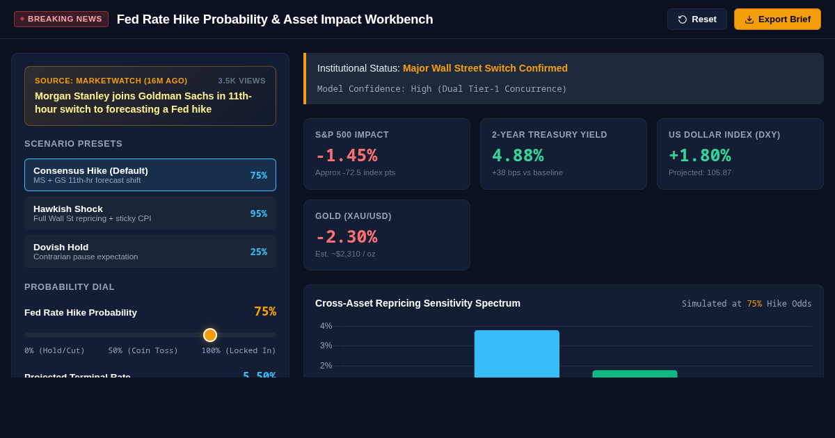The width and height of the screenshot is (835, 438).
Task: Click the 'Scenario Presets' heading
Action: point(73,144)
